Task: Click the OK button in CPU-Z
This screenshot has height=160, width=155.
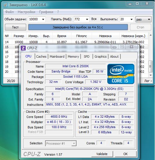Action: tap(126, 154)
